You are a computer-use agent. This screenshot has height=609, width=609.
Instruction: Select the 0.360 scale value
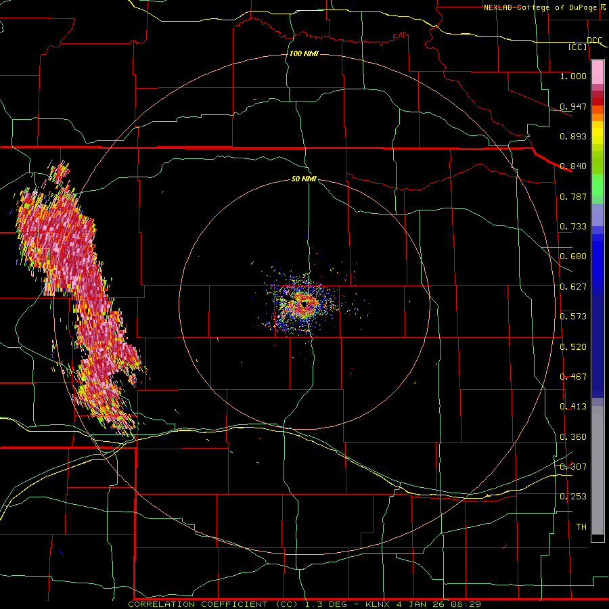pos(573,437)
